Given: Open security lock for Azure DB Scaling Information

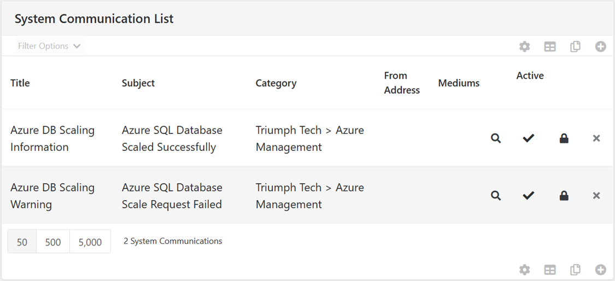Looking at the screenshot, I should [x=564, y=138].
